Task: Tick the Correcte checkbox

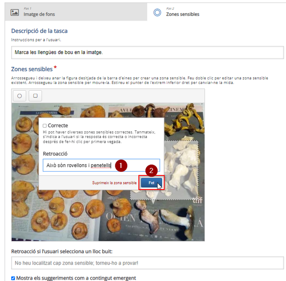Action: point(45,126)
